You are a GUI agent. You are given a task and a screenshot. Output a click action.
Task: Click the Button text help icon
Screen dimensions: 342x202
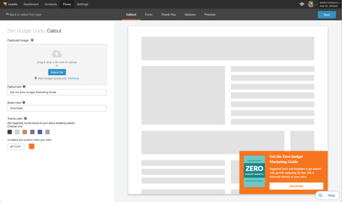tap(24, 102)
